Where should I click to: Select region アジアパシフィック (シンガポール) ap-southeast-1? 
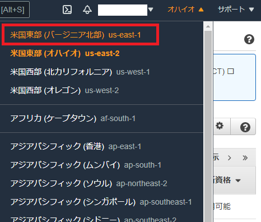[101, 202]
